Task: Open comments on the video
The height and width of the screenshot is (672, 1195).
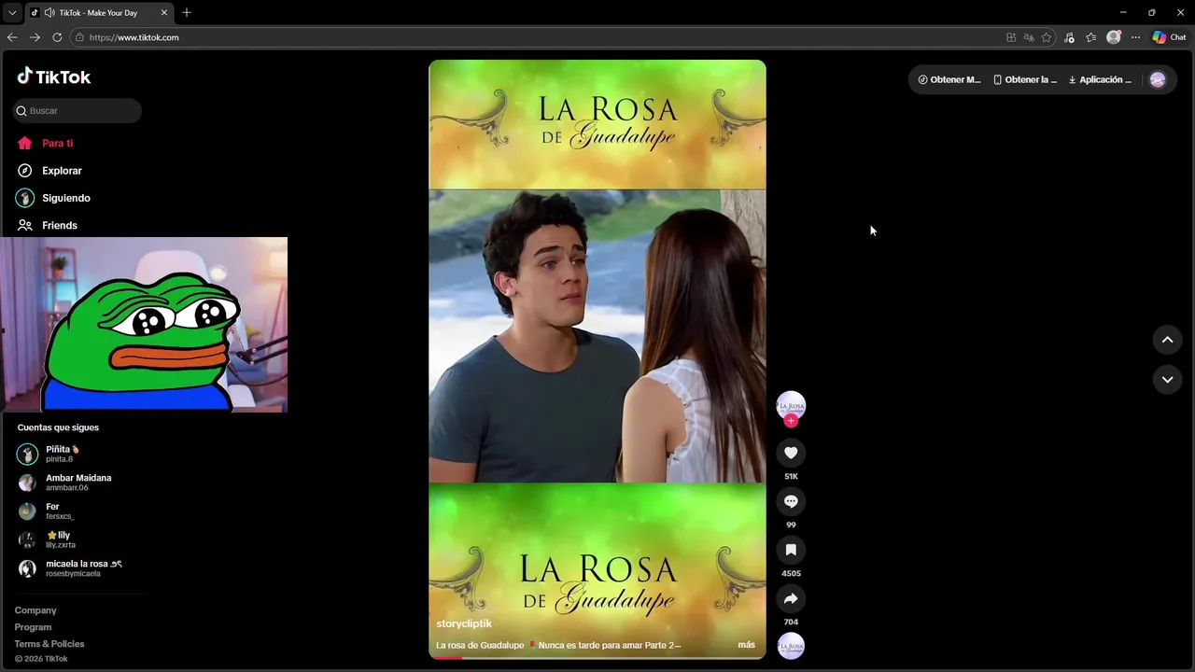Action: tap(791, 501)
